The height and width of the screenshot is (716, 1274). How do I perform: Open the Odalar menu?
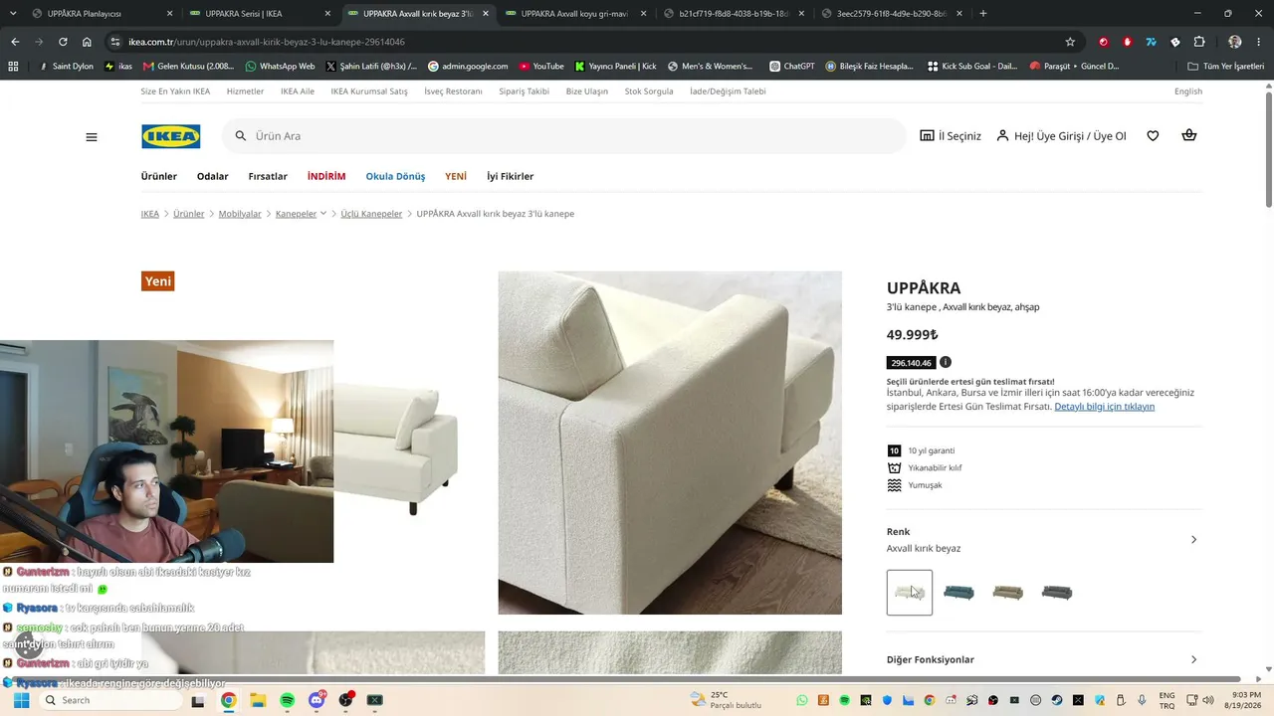point(213,176)
